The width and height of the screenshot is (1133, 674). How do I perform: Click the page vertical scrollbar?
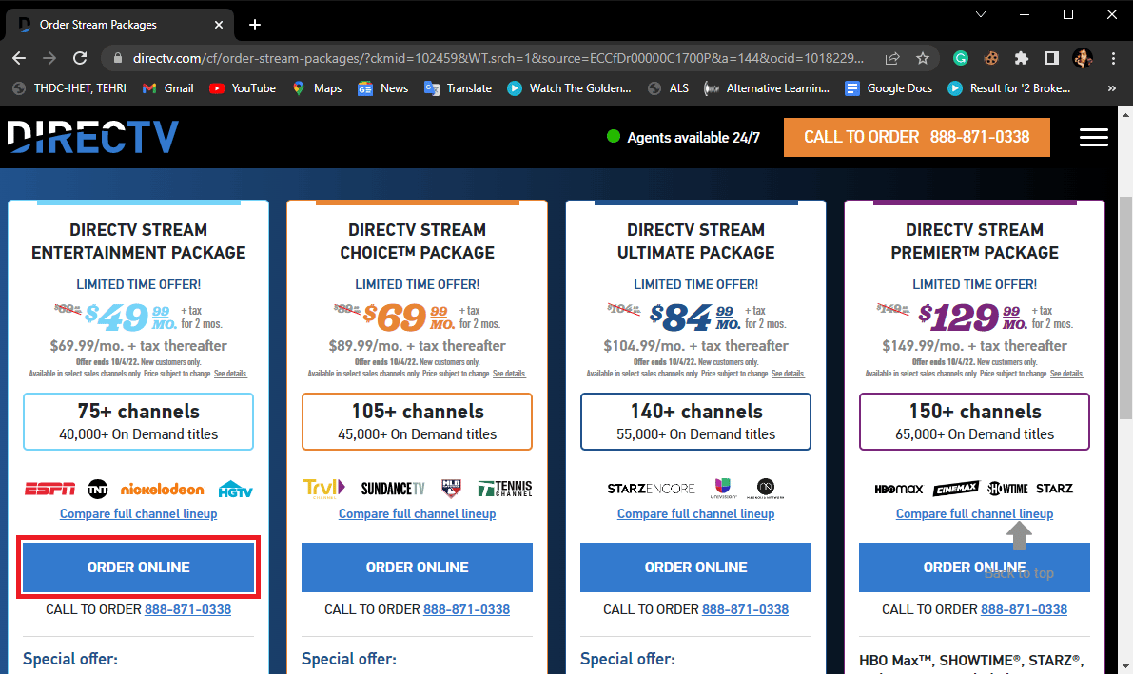point(1124,285)
